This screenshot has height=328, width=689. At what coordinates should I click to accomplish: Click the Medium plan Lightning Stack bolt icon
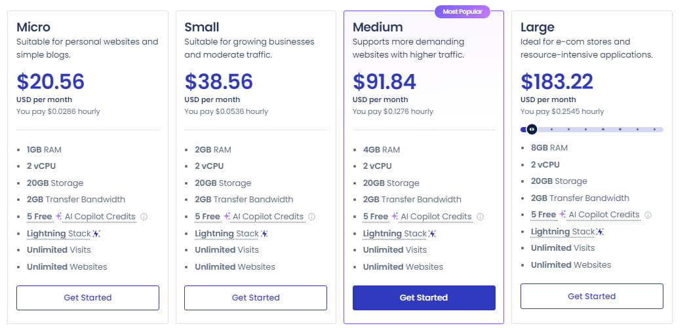[433, 234]
